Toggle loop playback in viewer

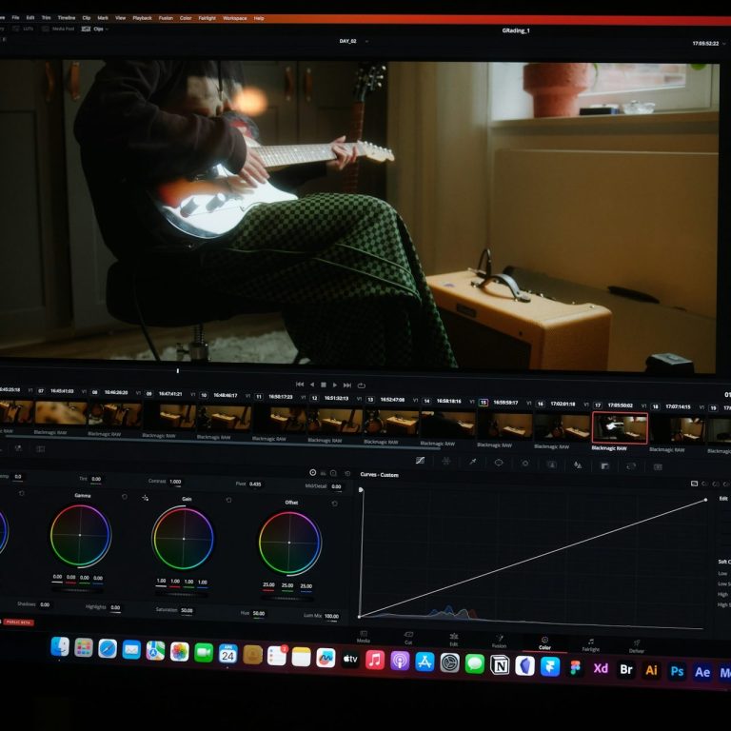tap(361, 385)
